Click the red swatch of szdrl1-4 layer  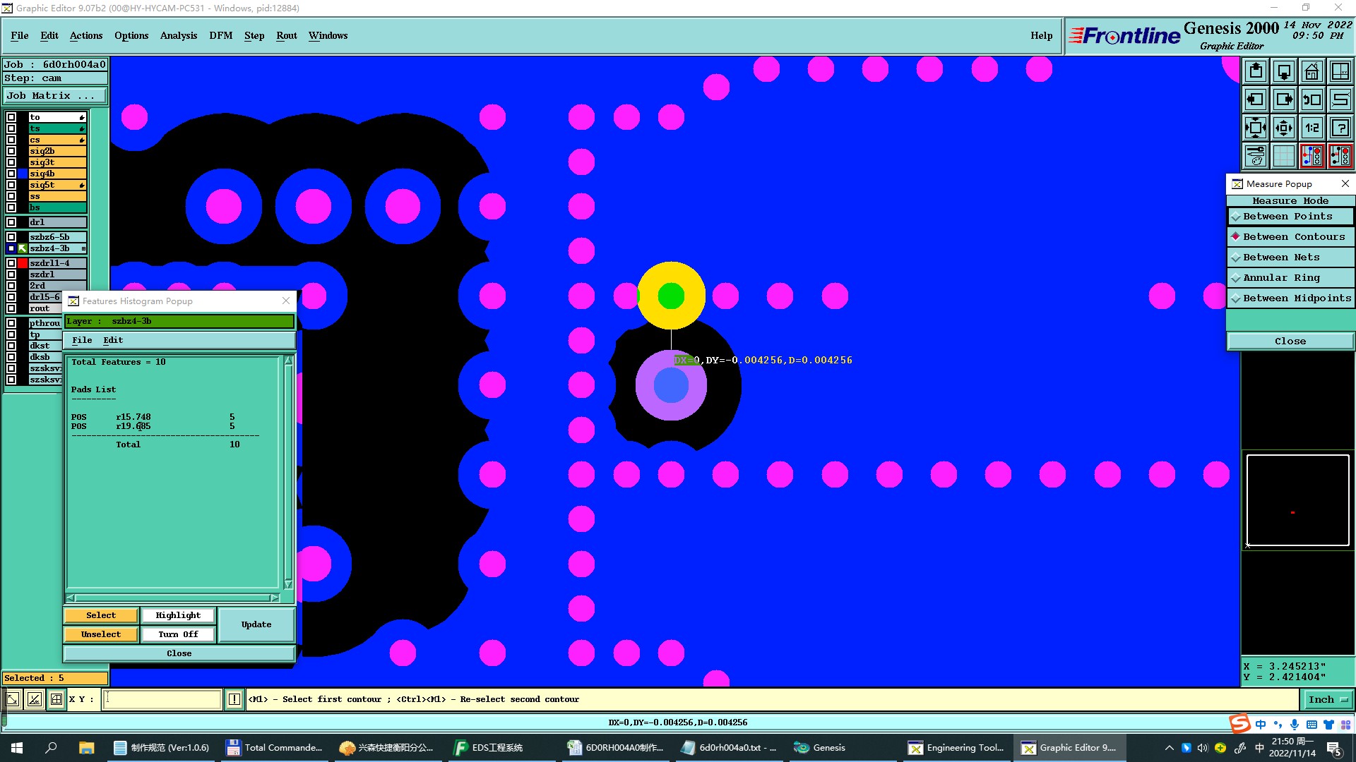click(x=23, y=263)
